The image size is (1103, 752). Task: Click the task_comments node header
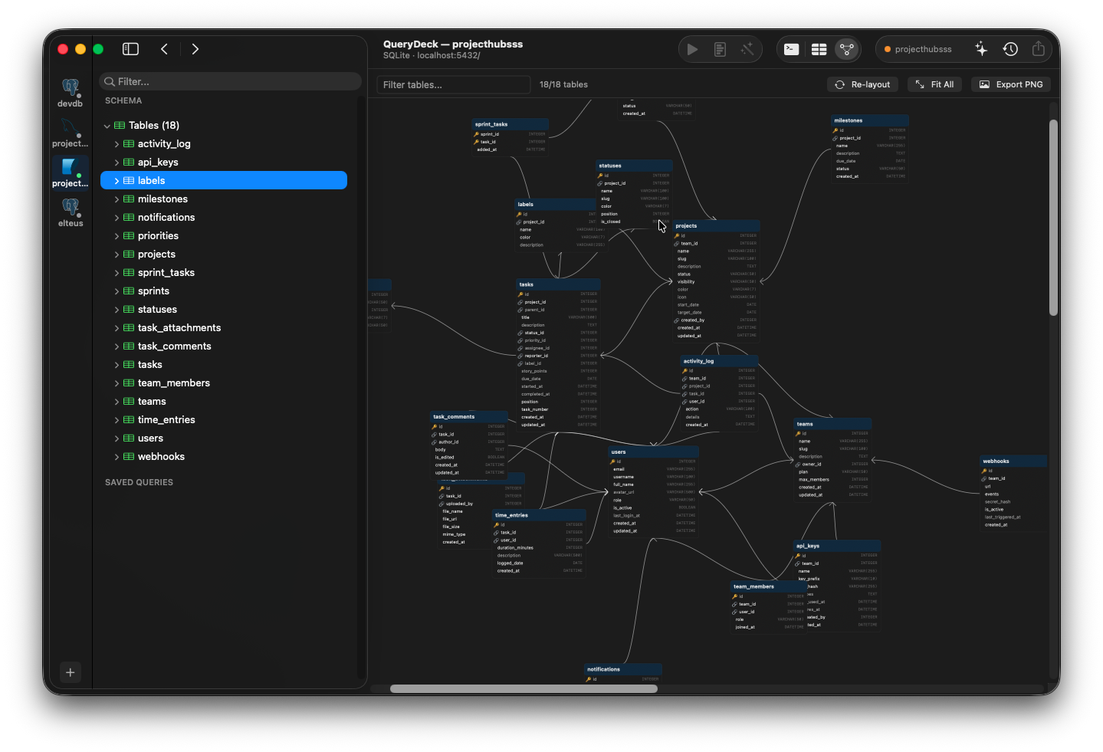[469, 417]
